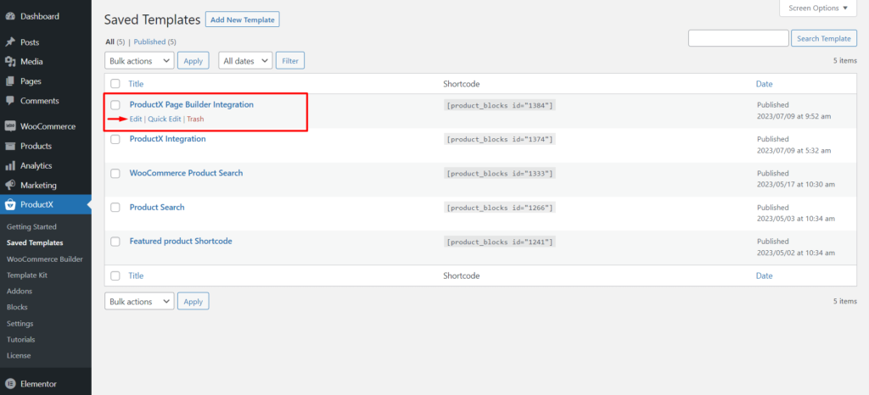This screenshot has height=395, width=869.
Task: Open Getting Started submenu item
Action: (31, 227)
